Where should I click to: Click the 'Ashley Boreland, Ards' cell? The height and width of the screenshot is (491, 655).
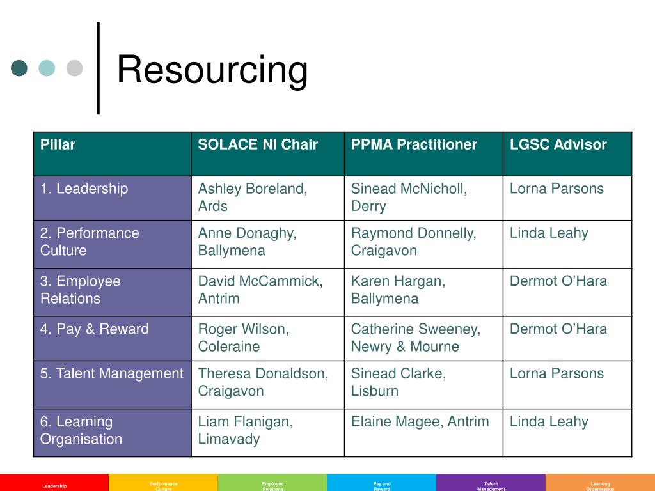tap(268, 198)
